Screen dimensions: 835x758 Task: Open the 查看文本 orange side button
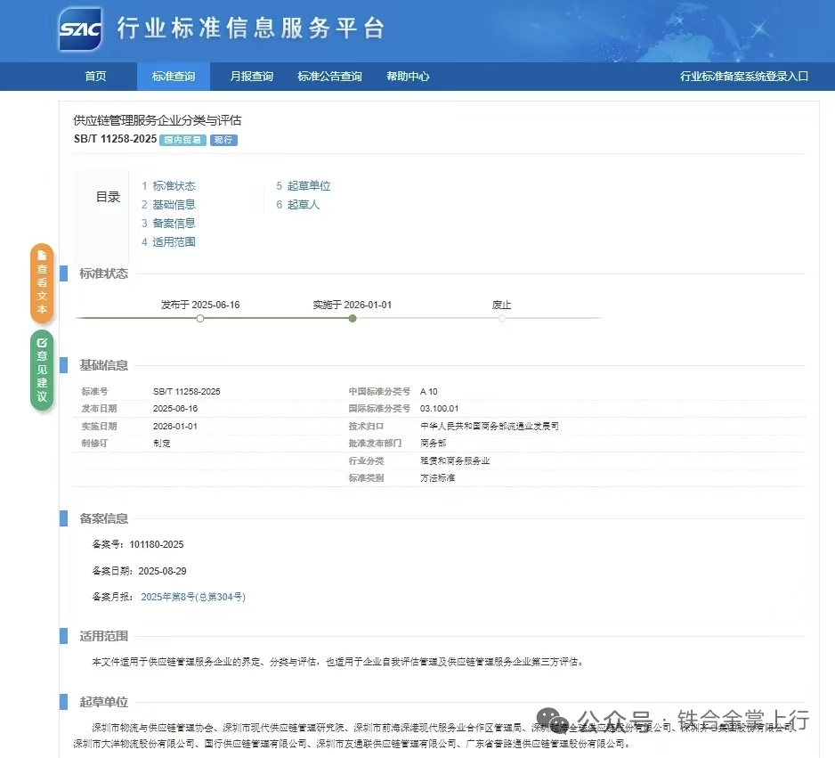point(42,283)
